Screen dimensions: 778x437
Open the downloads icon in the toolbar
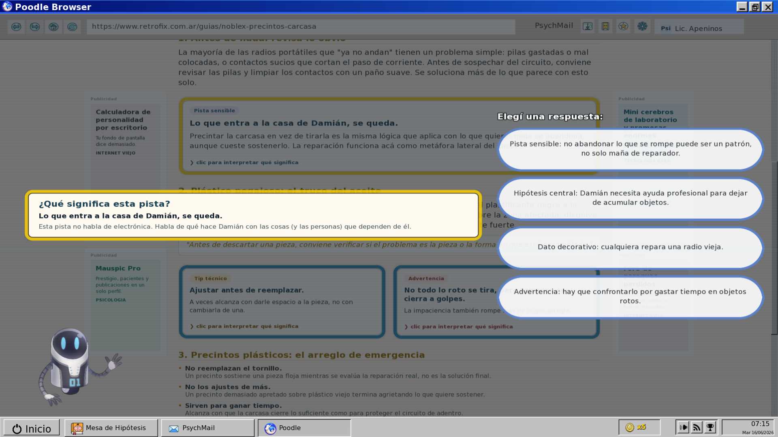(588, 26)
